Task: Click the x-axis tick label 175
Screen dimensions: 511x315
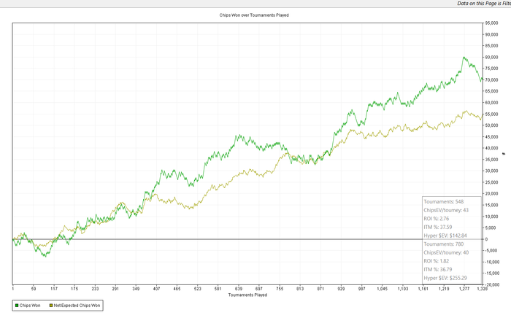Action: [x=74, y=289]
